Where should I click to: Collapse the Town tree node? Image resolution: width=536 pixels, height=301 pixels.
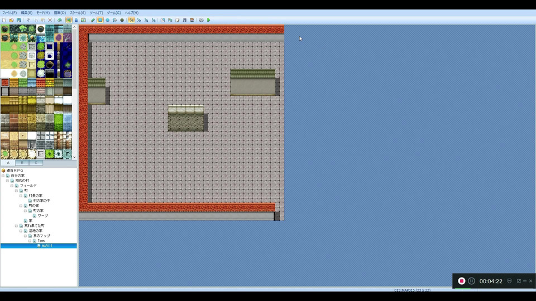click(30, 241)
